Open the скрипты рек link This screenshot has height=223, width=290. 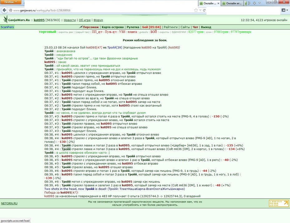(x=66, y=32)
